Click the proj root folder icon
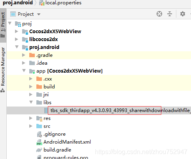The height and width of the screenshot is (159, 191). pyautogui.click(x=18, y=24)
